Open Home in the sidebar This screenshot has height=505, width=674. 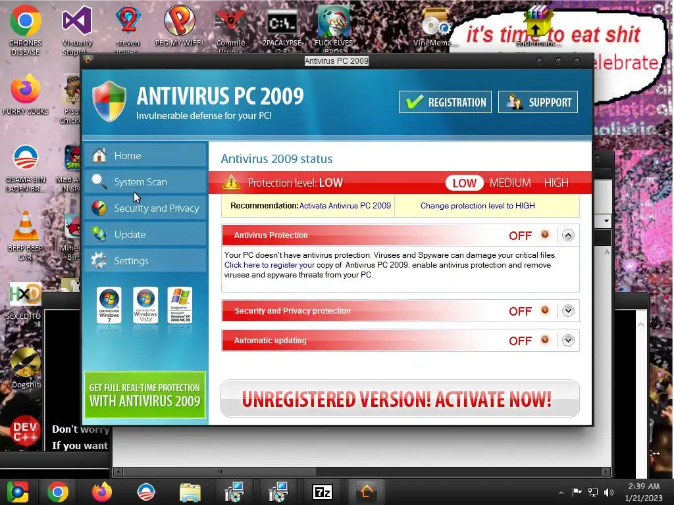pos(145,155)
